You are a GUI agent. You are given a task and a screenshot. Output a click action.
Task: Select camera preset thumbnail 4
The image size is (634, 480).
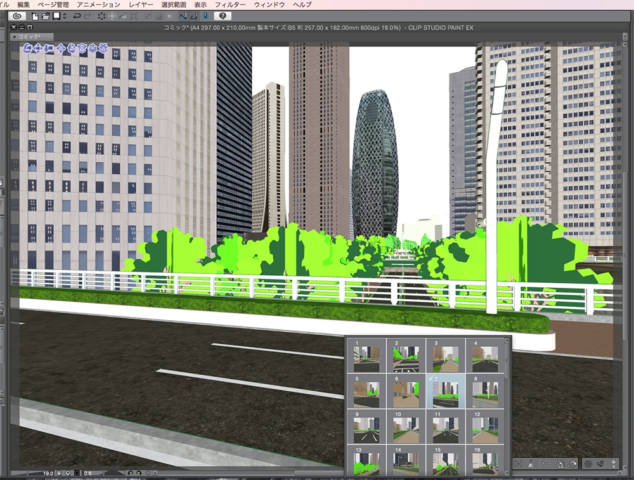click(x=485, y=356)
